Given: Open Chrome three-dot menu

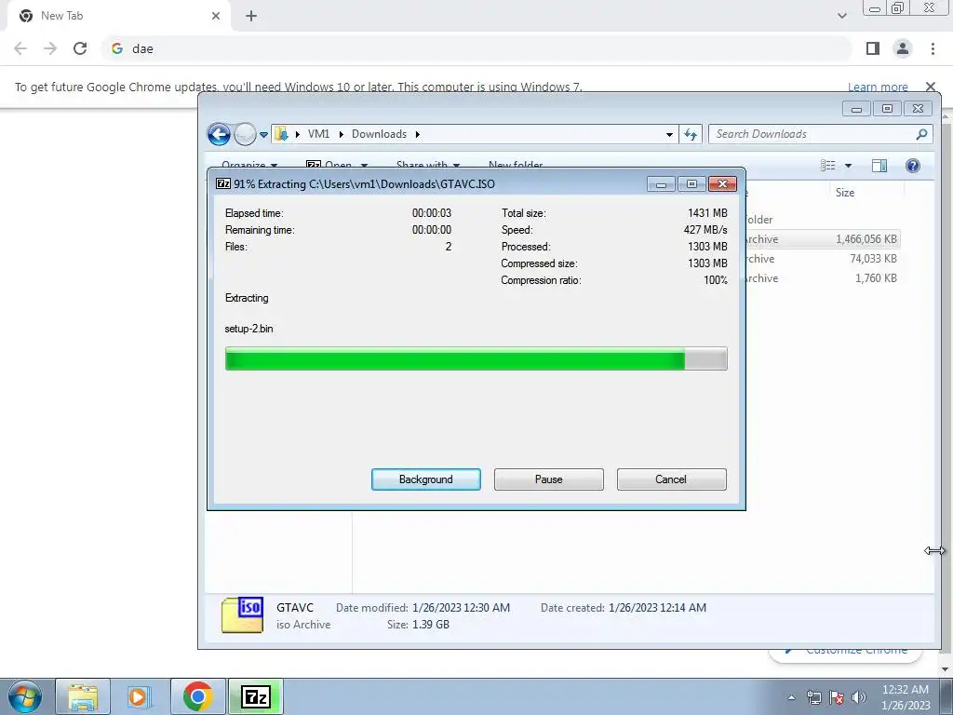Looking at the screenshot, I should coord(933,48).
